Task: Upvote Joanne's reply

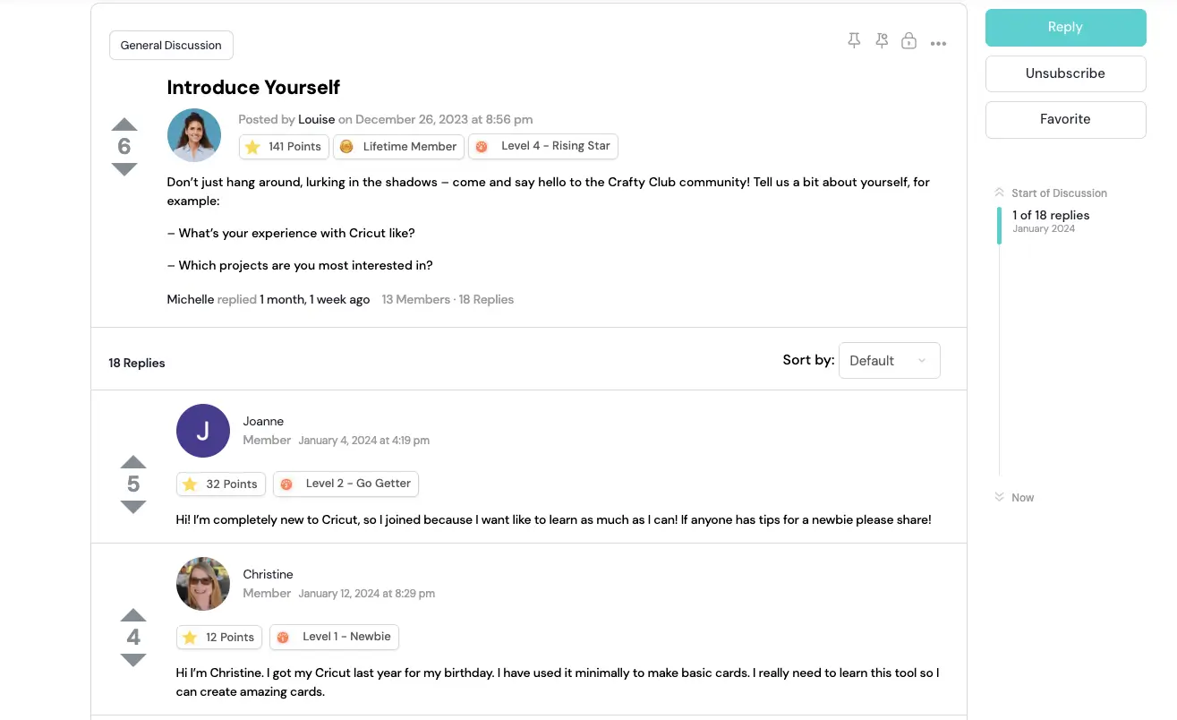Action: tap(133, 462)
